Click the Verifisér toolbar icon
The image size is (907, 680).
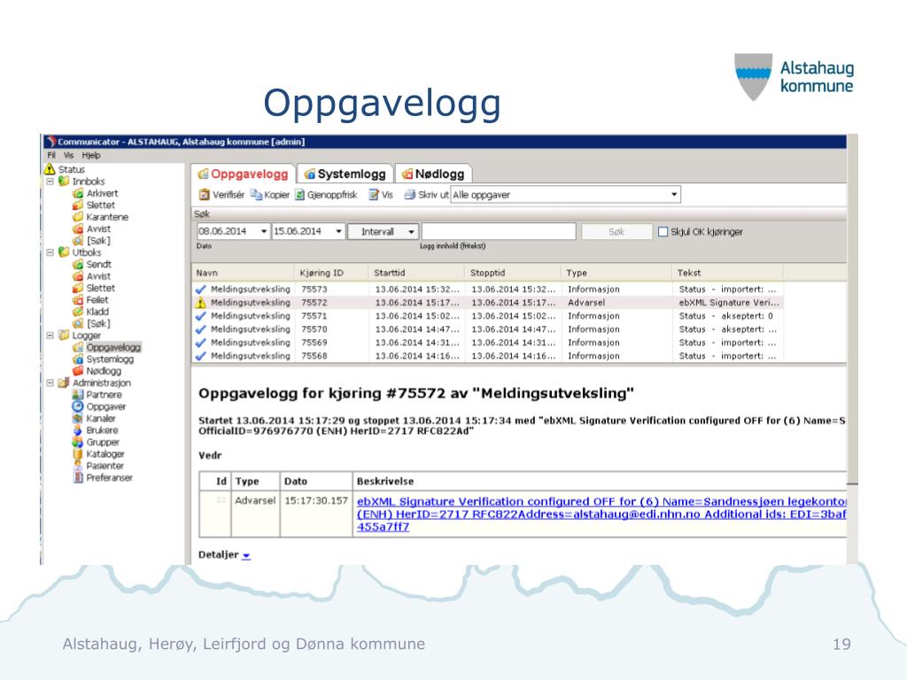[x=204, y=195]
